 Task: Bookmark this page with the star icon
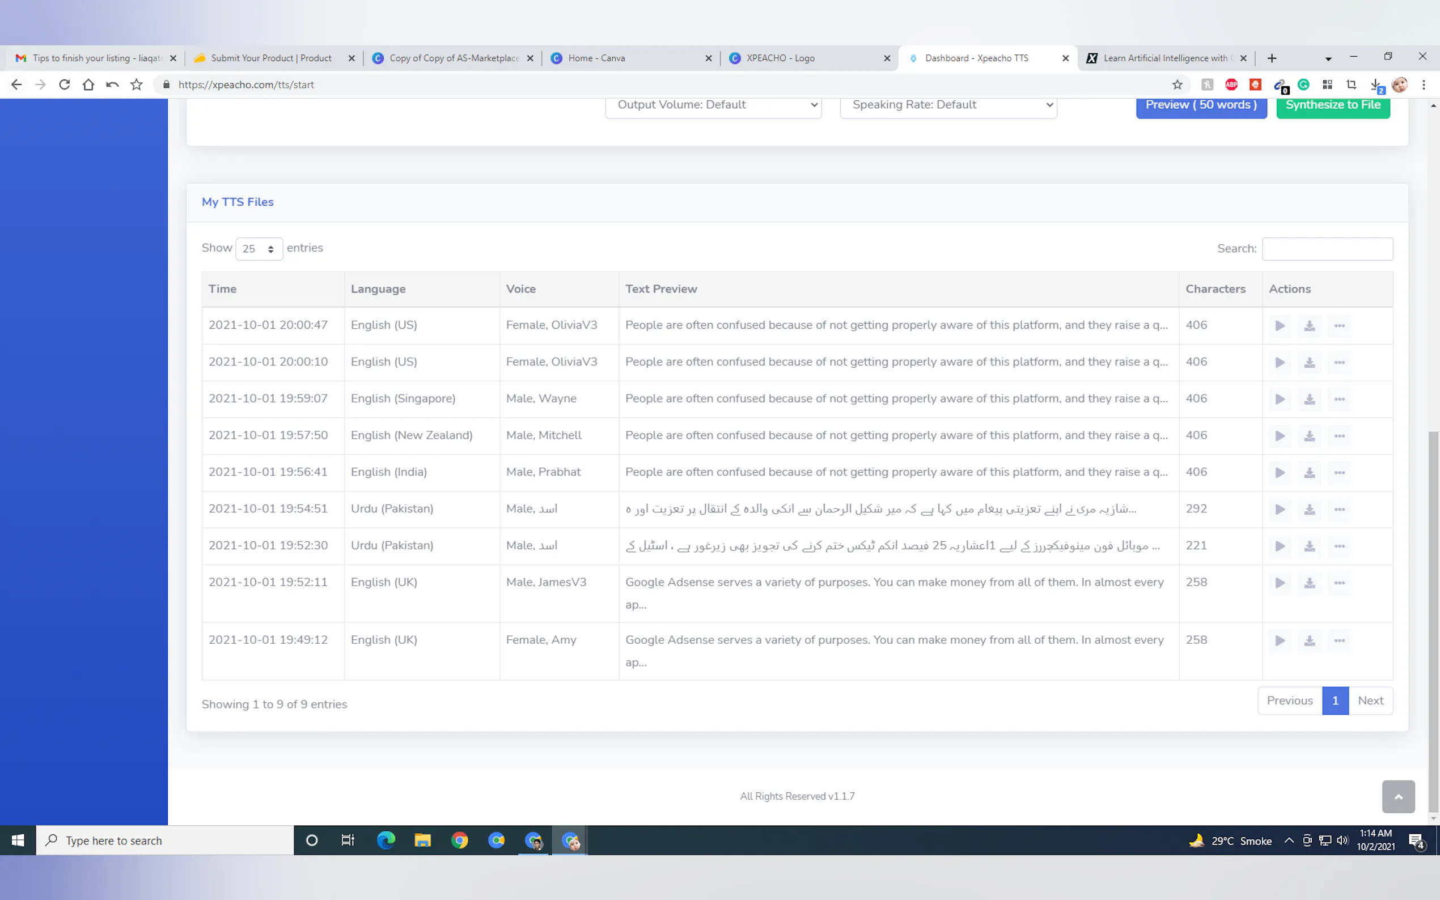click(1177, 84)
